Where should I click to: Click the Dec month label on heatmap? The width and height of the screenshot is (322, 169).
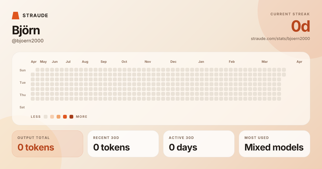[173, 62]
